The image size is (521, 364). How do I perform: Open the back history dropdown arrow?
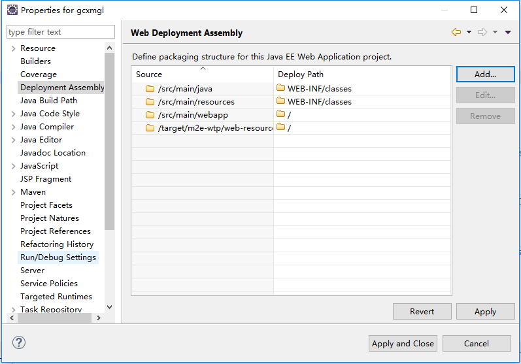469,32
